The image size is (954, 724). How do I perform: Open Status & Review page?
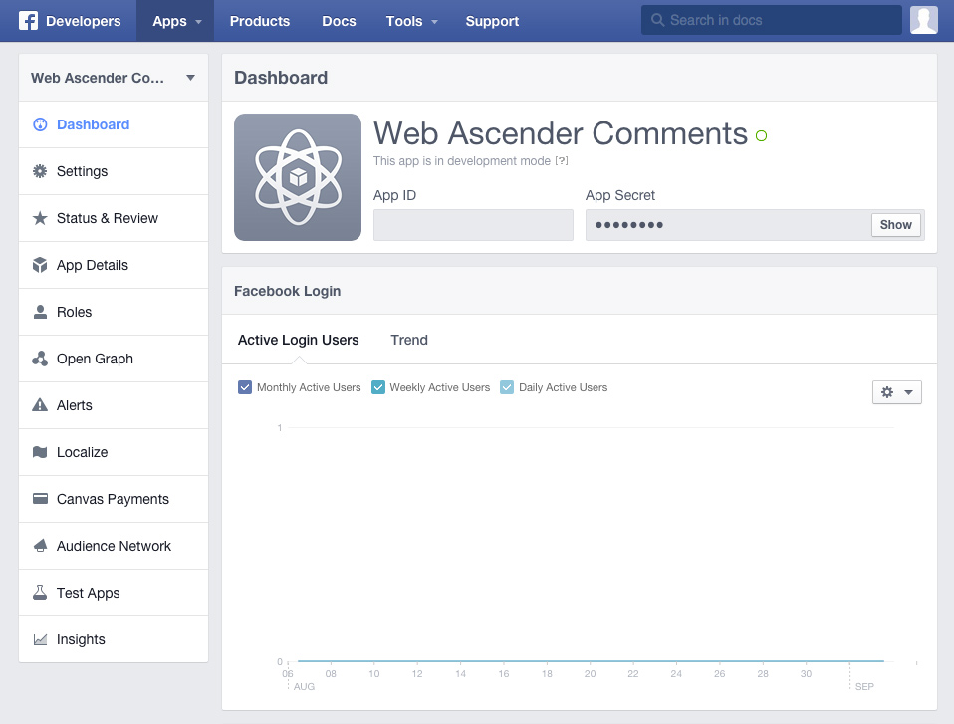[x=114, y=218]
